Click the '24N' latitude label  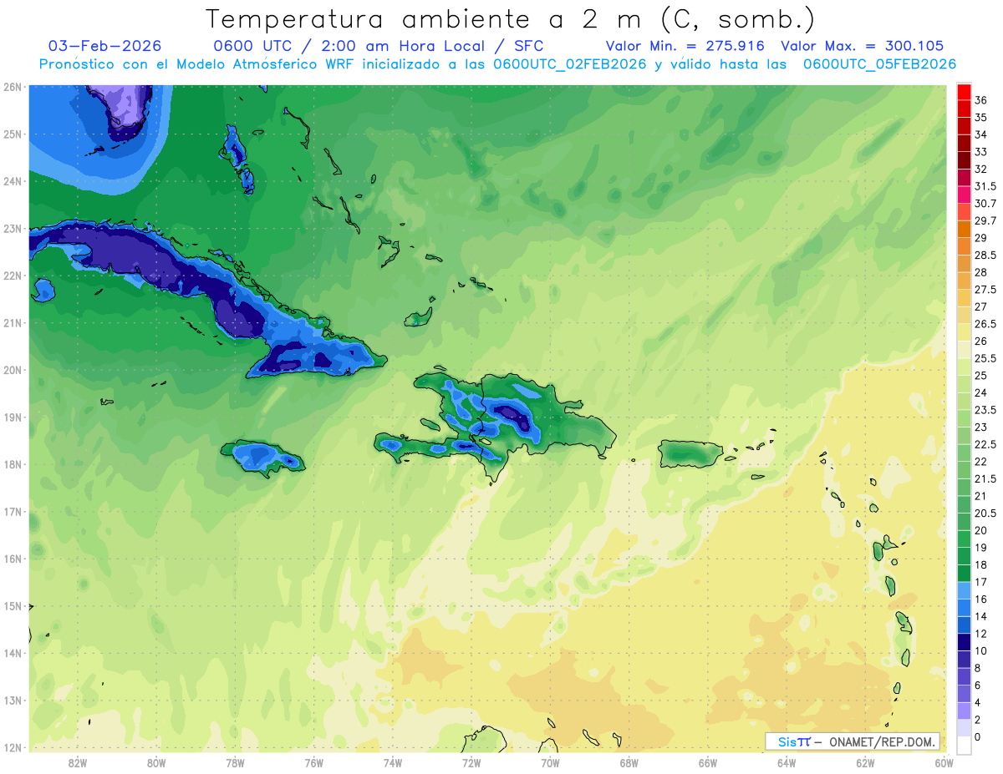[x=13, y=181]
